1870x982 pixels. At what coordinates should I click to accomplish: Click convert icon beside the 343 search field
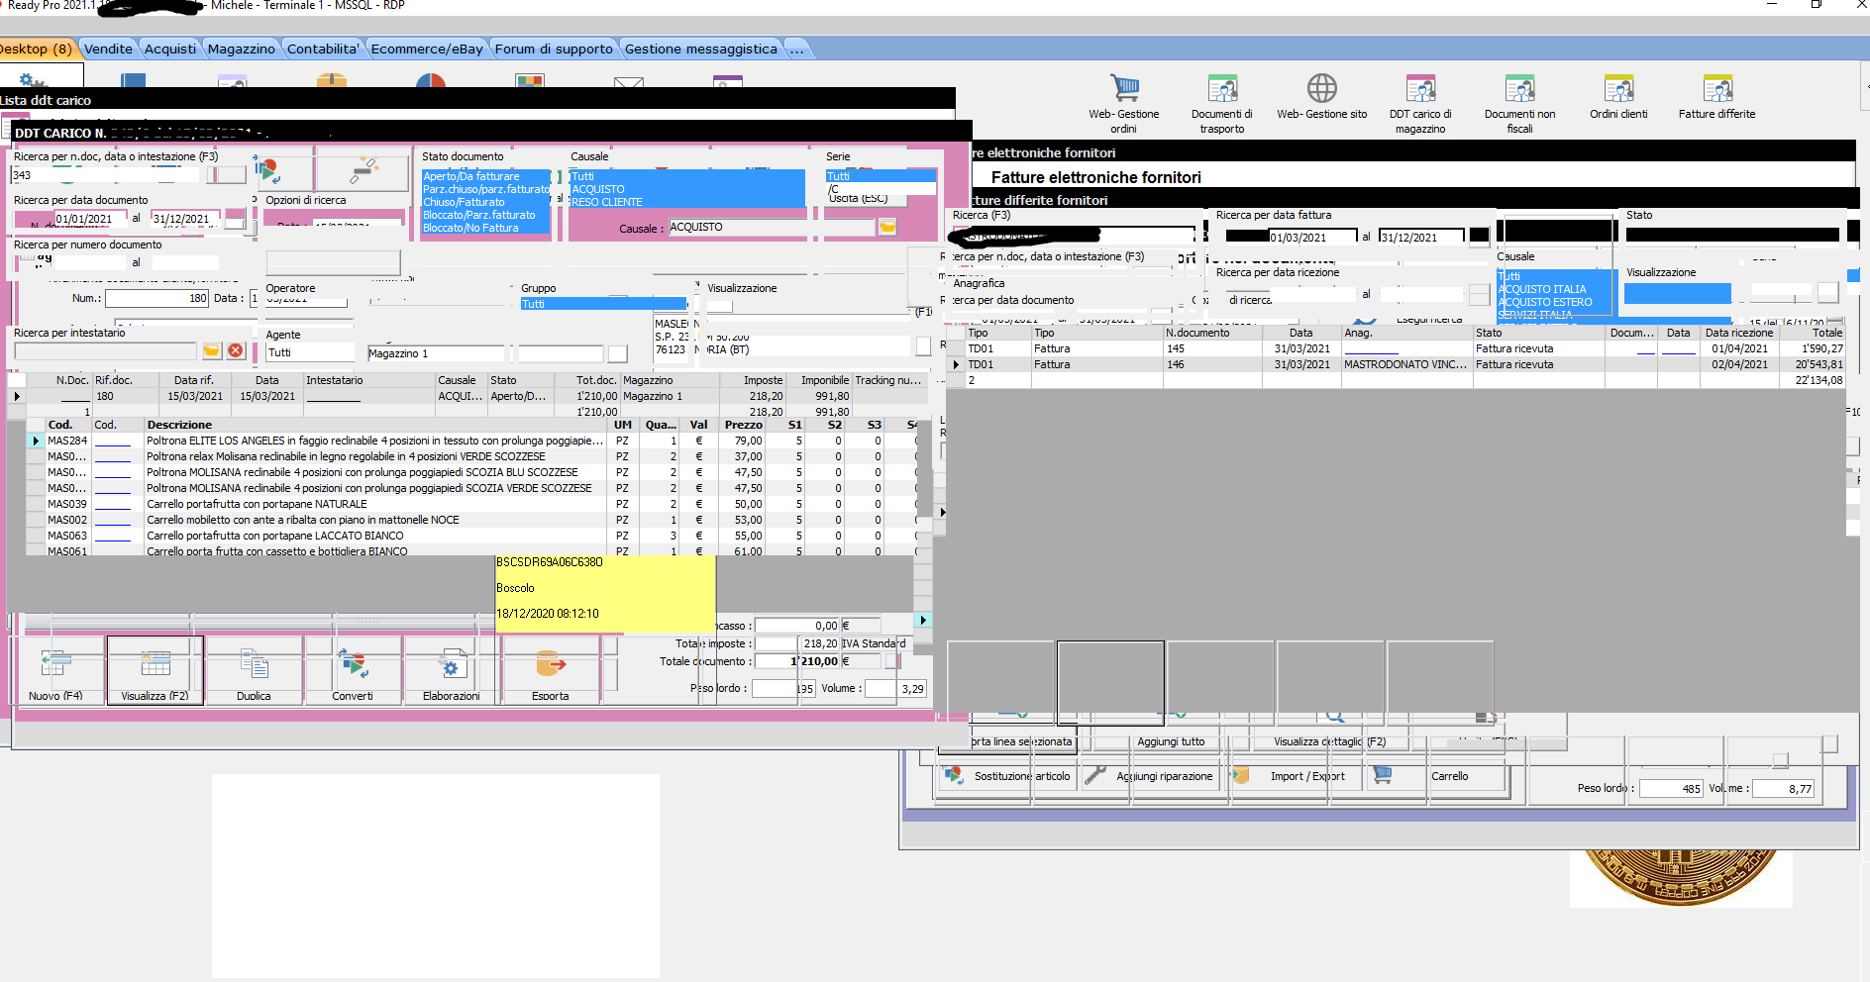tap(267, 171)
